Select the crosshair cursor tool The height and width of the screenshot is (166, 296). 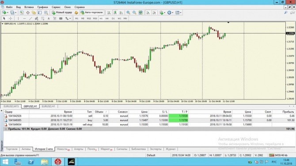pos(11,19)
